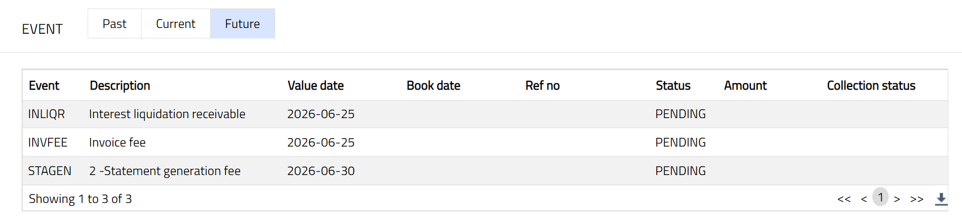962x223 pixels.
Task: Select page 1 in pagination
Action: pyautogui.click(x=880, y=198)
